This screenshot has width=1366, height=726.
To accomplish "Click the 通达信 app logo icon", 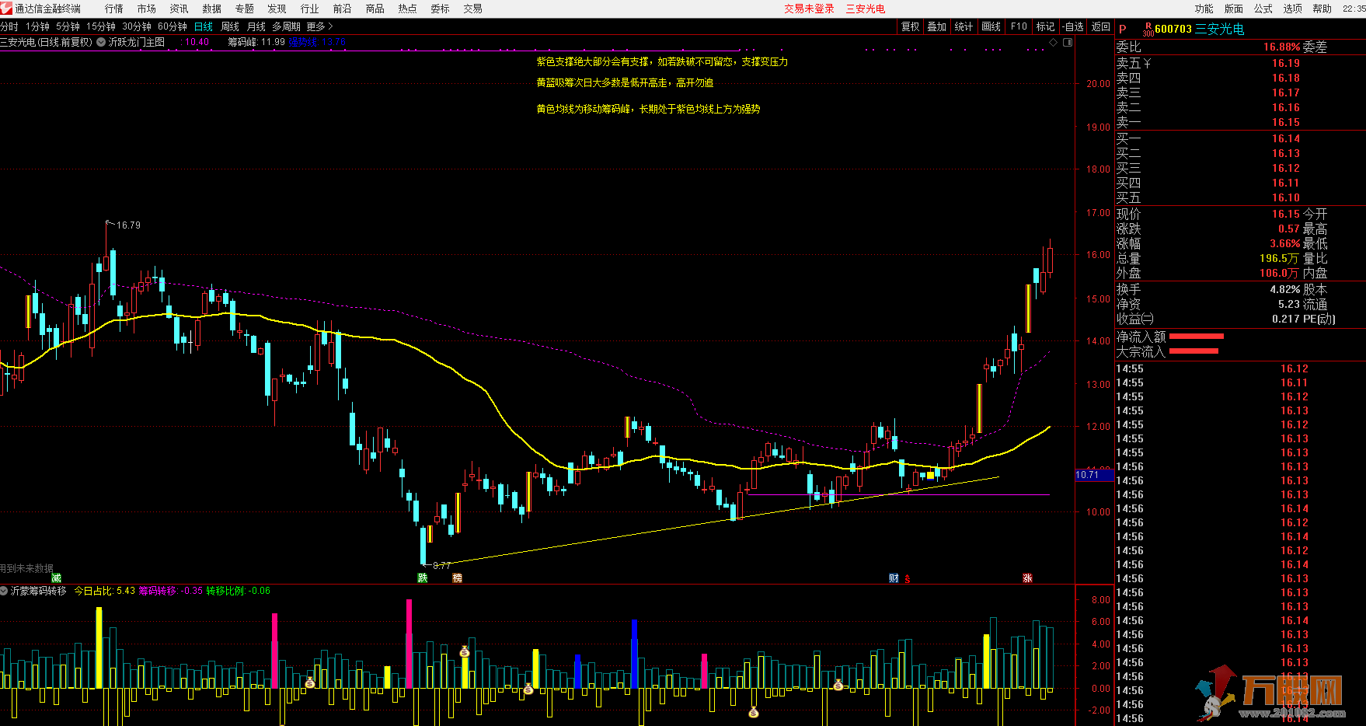I will [6, 9].
